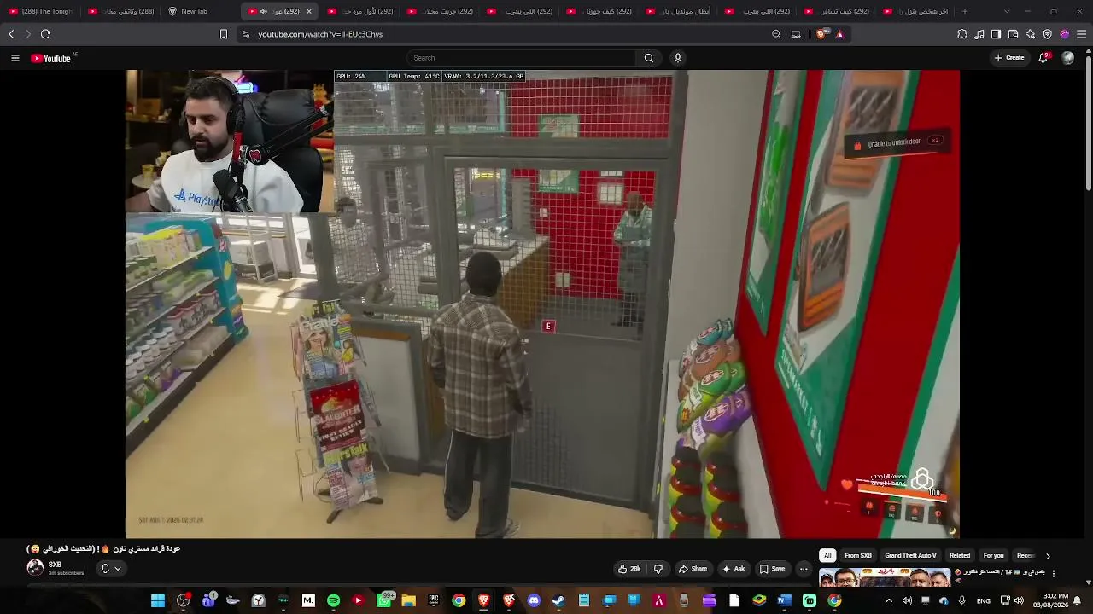Zoom control magnifier in address bar
Screen dimensions: 1093x614
[776, 34]
